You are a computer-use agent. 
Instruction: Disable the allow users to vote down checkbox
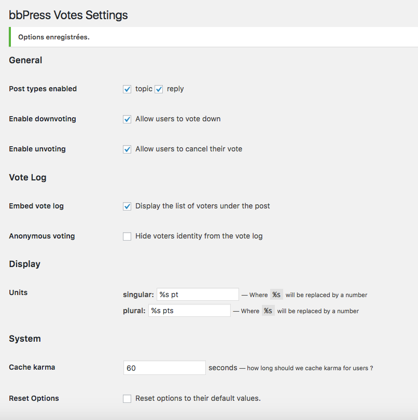pos(127,119)
